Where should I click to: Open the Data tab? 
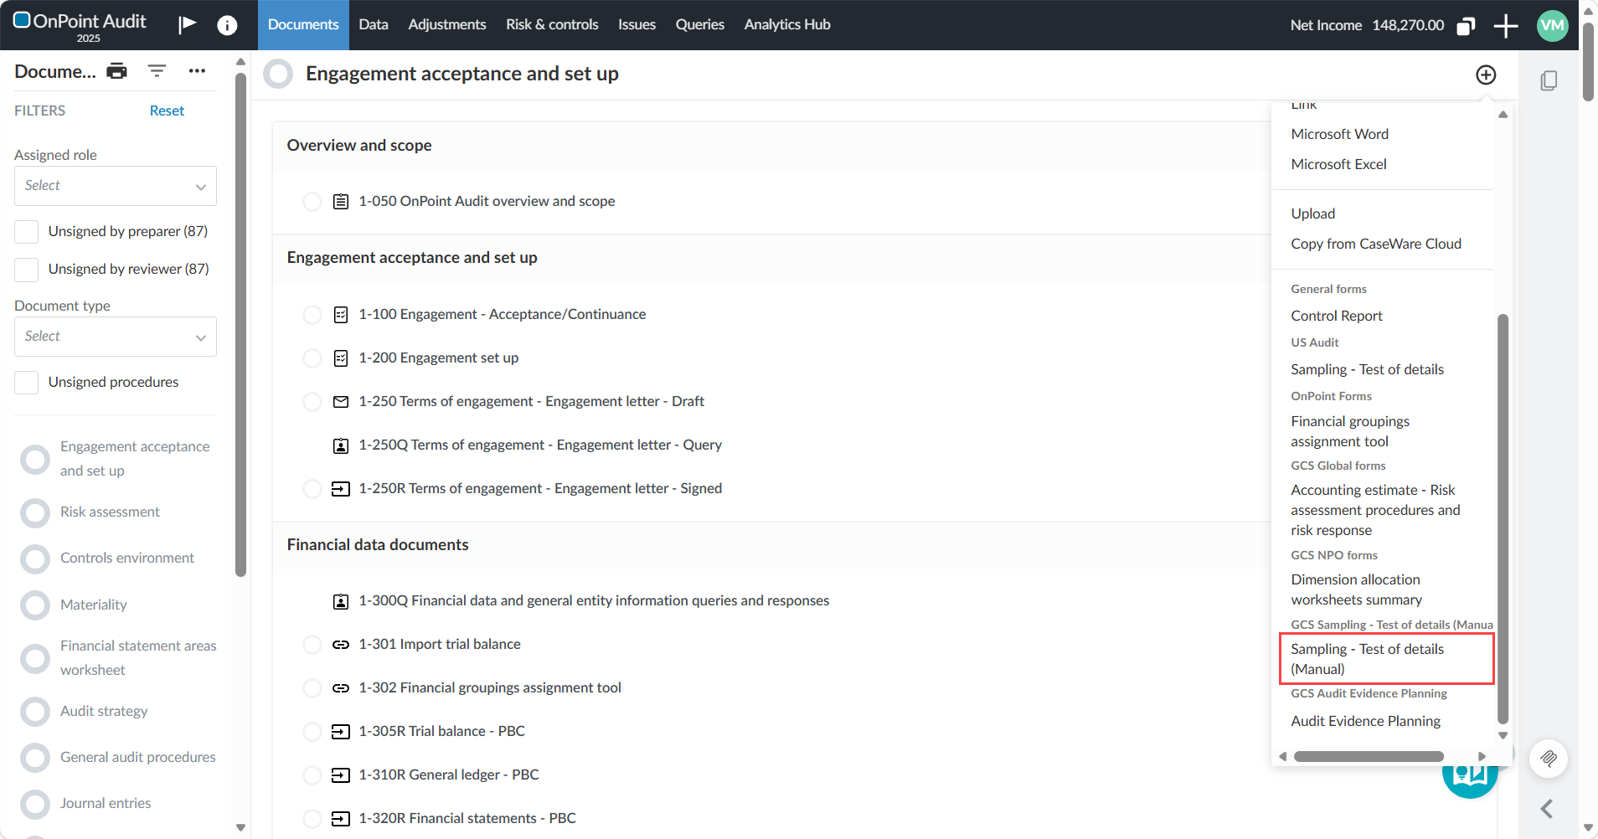click(x=374, y=25)
